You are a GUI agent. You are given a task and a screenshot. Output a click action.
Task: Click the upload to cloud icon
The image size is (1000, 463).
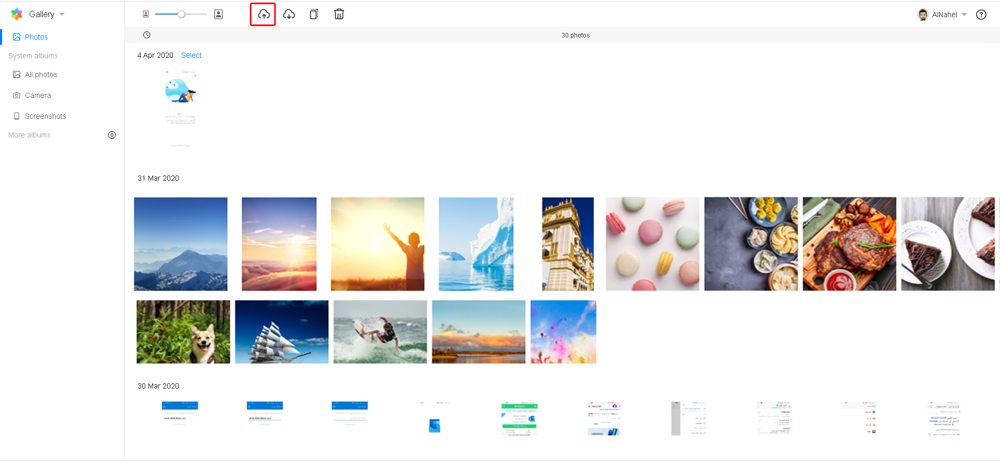click(264, 15)
